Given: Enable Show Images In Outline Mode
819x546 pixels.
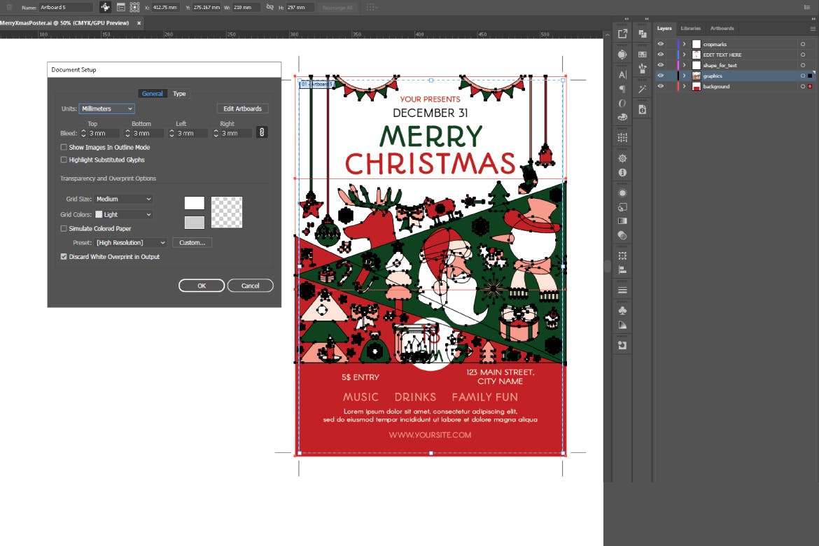Looking at the screenshot, I should 64,148.
